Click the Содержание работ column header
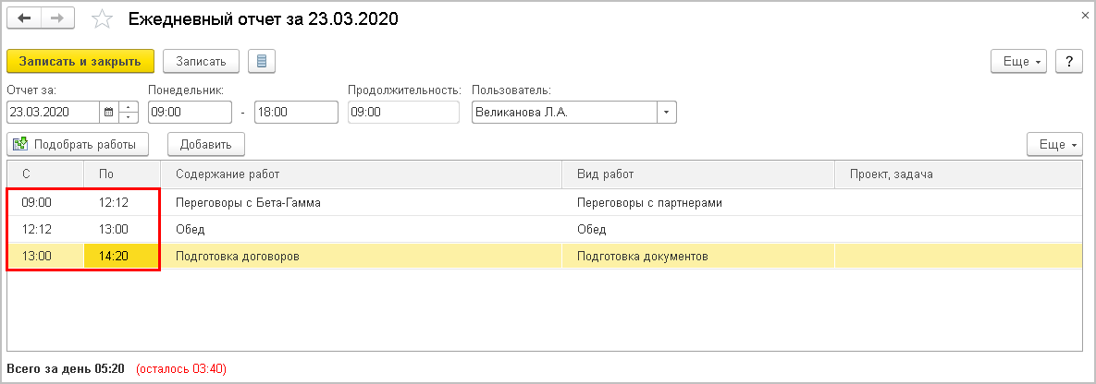 click(x=361, y=174)
